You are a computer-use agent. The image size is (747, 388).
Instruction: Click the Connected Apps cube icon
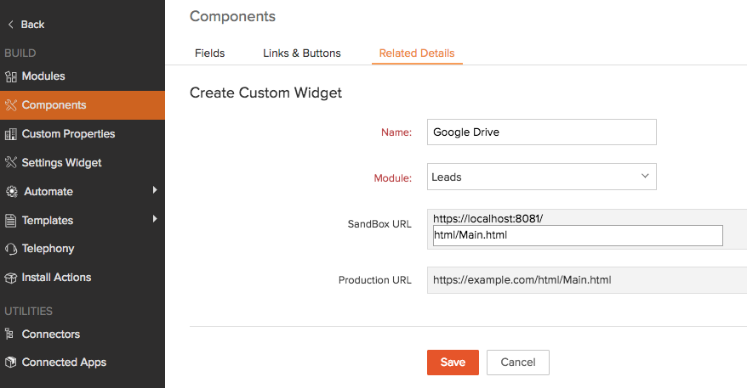point(11,363)
